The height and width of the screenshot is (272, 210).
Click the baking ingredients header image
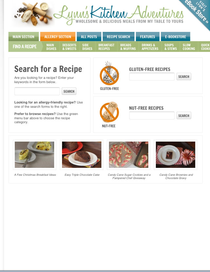[x=32, y=14]
